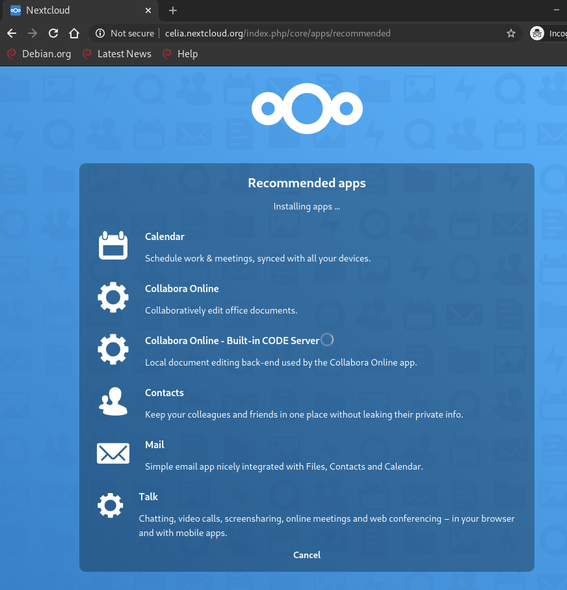Screen dimensions: 567x590
Task: Open a new browser tab
Action: 173,10
